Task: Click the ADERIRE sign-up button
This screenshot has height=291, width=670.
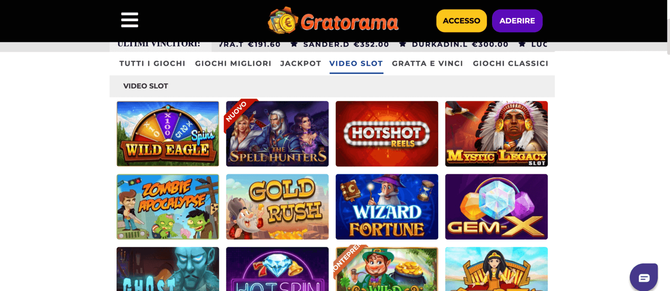Action: point(517,21)
